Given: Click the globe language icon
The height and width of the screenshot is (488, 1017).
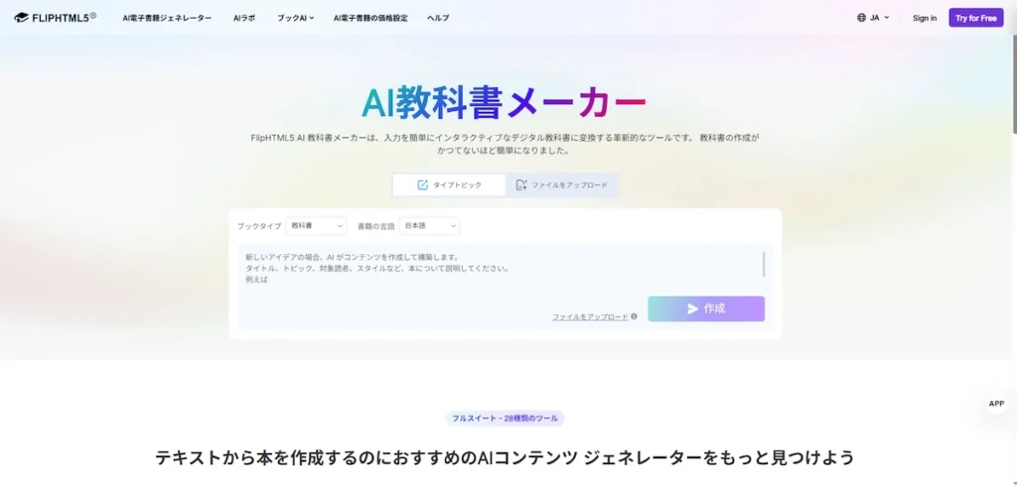Looking at the screenshot, I should pos(861,18).
